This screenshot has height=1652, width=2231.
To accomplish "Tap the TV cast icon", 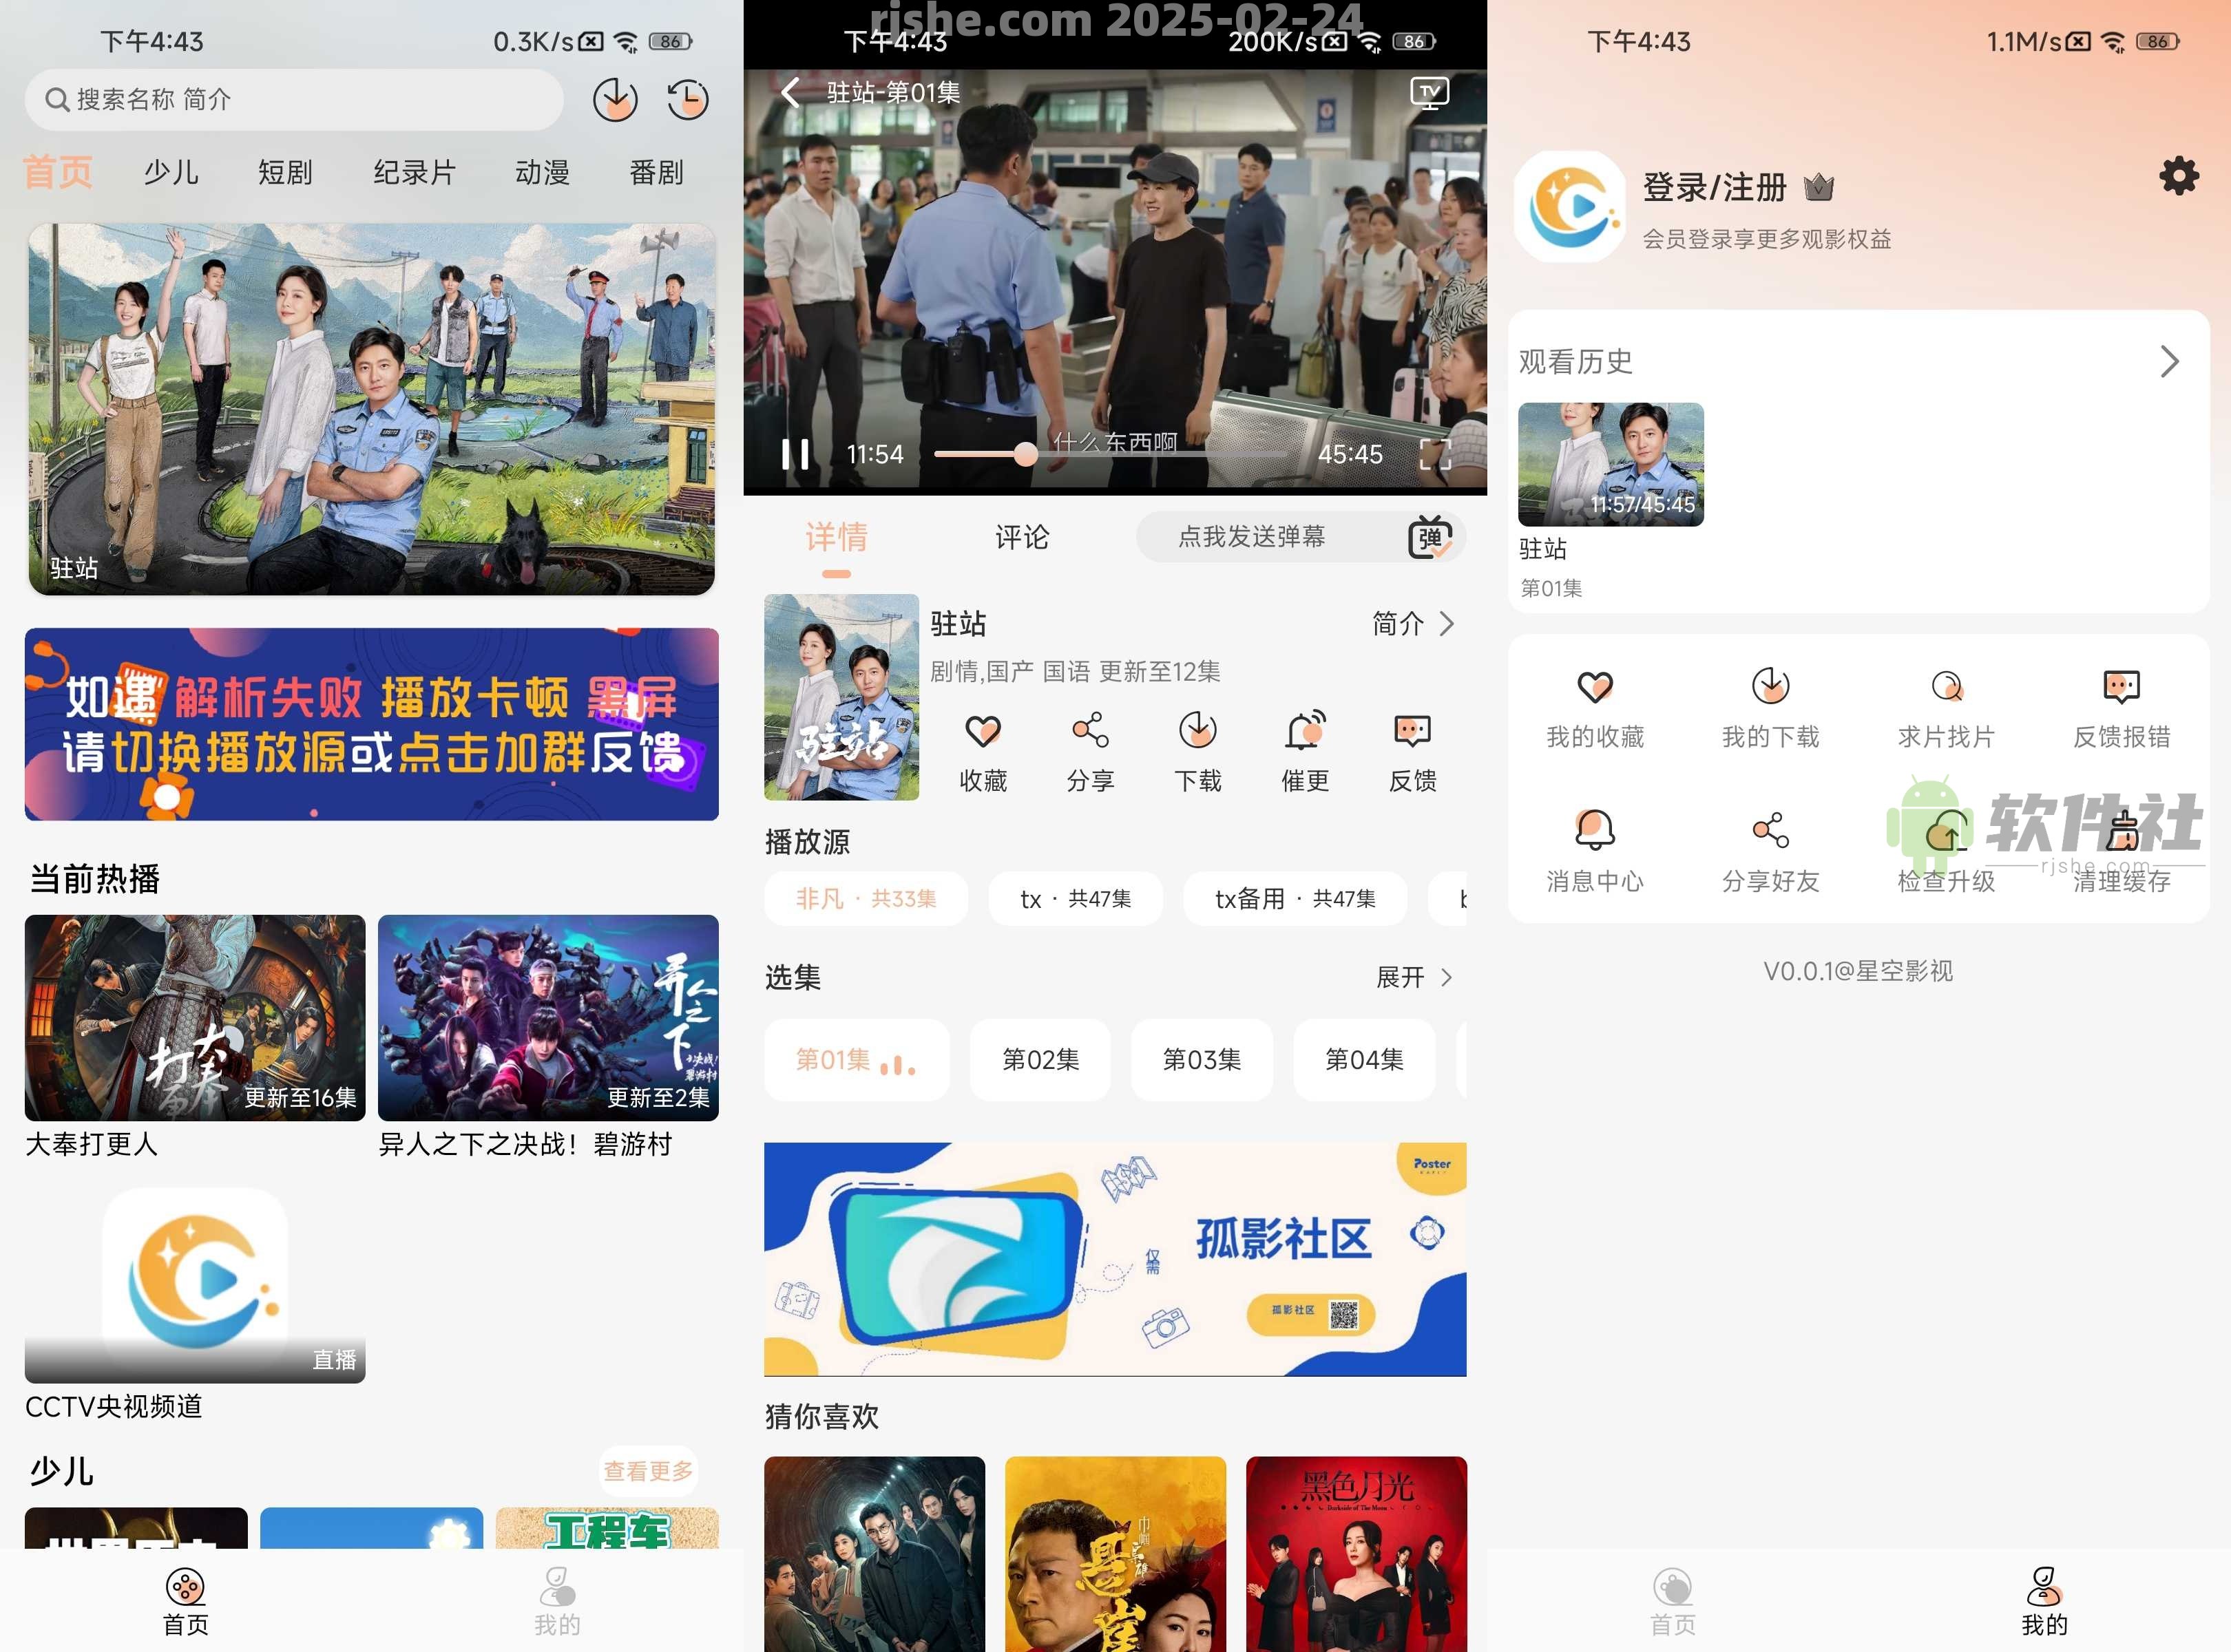I will click(x=1429, y=93).
